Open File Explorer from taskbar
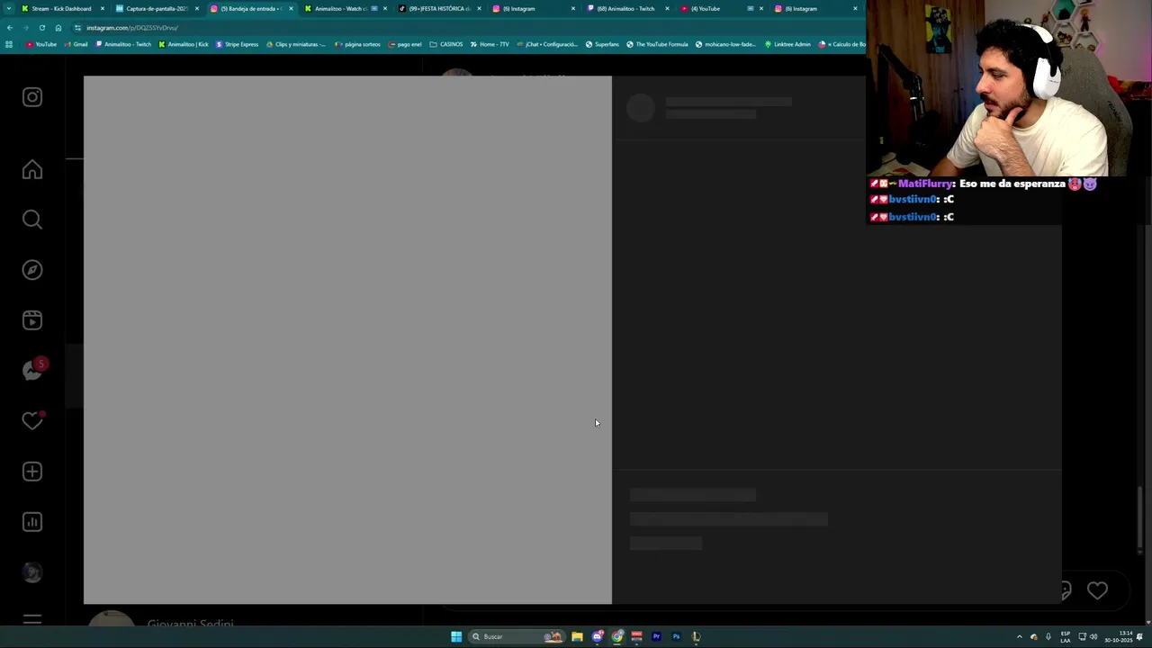Screen dimensions: 1152x648 pos(577,636)
